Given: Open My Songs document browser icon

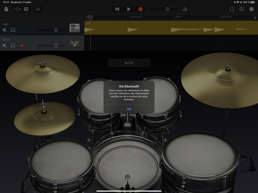Looking at the screenshot, I should pos(6,9).
